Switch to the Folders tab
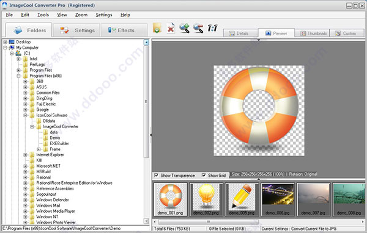Image resolution: width=367 pixels, height=233 pixels. point(29,30)
